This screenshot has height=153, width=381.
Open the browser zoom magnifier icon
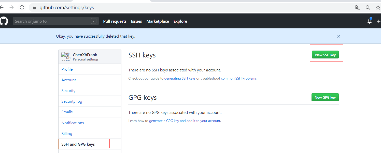[368, 8]
